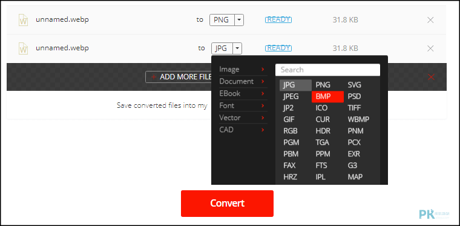The height and width of the screenshot is (226, 460).
Task: Click the red X in the dark bar
Action: pyautogui.click(x=431, y=77)
